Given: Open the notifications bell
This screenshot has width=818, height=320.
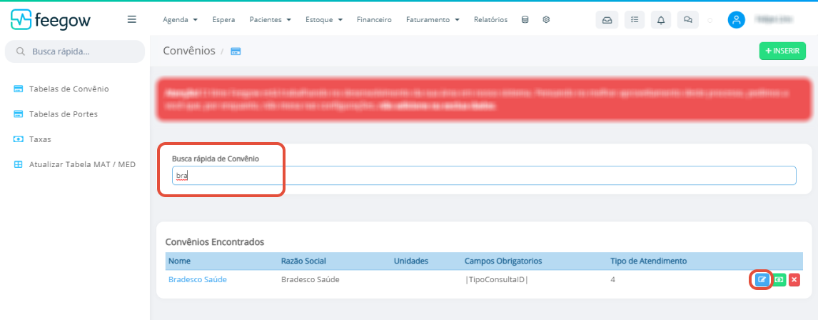Looking at the screenshot, I should tap(661, 20).
